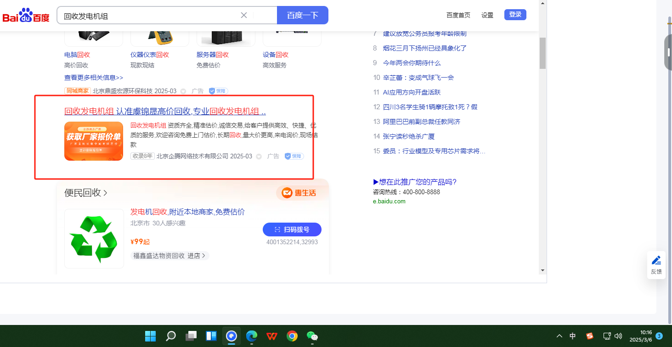Open the 设置 menu
This screenshot has height=347, width=672.
(487, 15)
